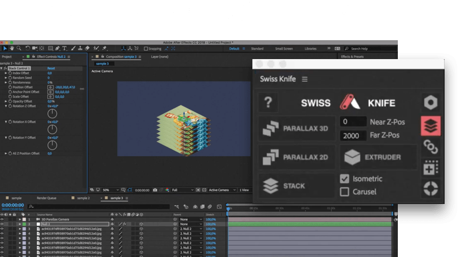Screen dimensions: 458x257
Task: Select the Clone Stamp tool
Action: coord(80,49)
